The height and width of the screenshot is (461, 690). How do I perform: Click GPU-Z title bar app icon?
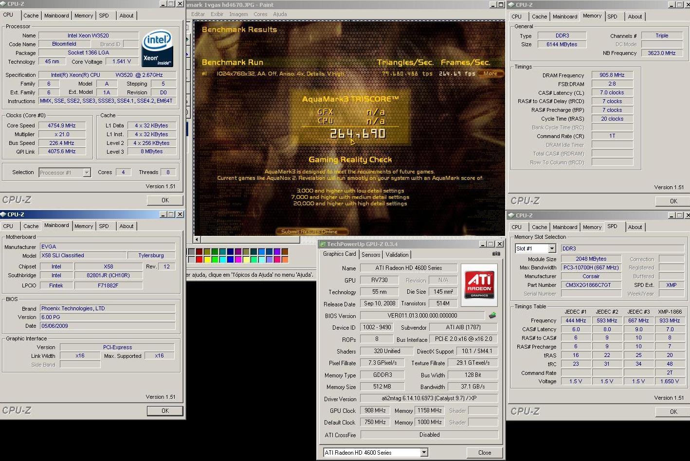(322, 244)
